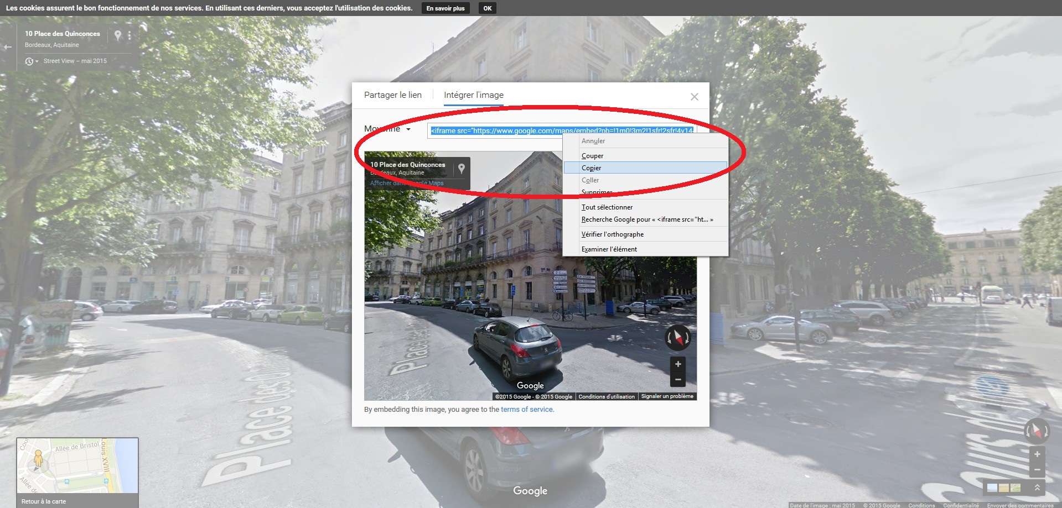Click the Bordeaux, Aquitaine text top-left

click(52, 45)
